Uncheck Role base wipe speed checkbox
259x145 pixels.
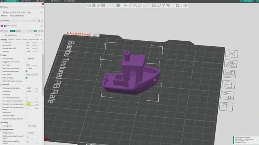tap(26, 72)
